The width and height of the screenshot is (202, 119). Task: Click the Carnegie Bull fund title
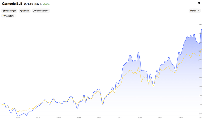12,4
